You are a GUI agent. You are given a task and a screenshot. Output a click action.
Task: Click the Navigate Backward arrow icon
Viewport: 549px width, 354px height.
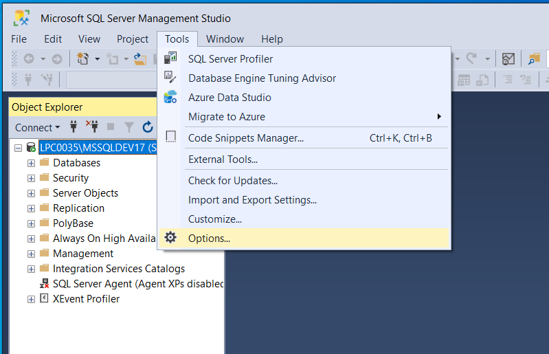click(29, 59)
